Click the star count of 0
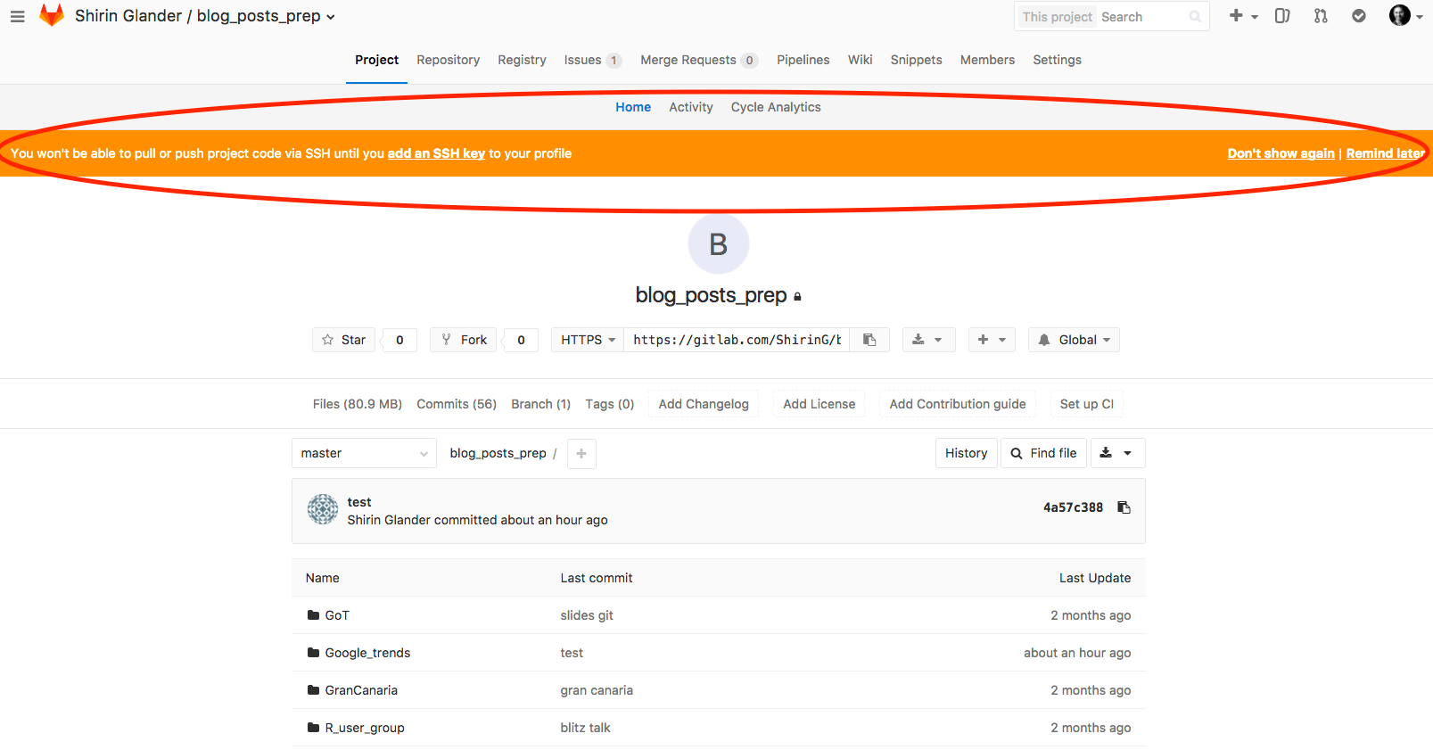 [x=399, y=340]
